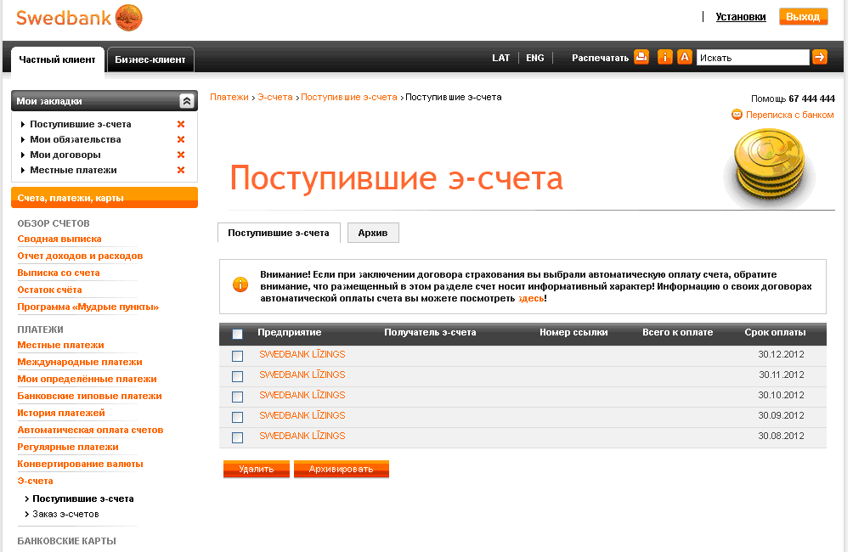
Task: Check the invoice due 30.10.2012
Action: [238, 397]
